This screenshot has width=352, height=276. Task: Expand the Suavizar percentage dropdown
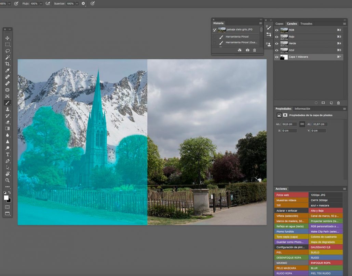(x=77, y=3)
